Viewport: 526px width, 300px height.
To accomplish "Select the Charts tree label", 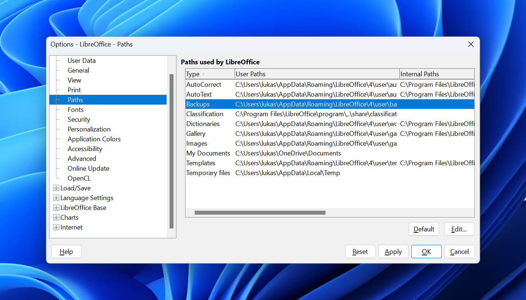I will coord(69,218).
